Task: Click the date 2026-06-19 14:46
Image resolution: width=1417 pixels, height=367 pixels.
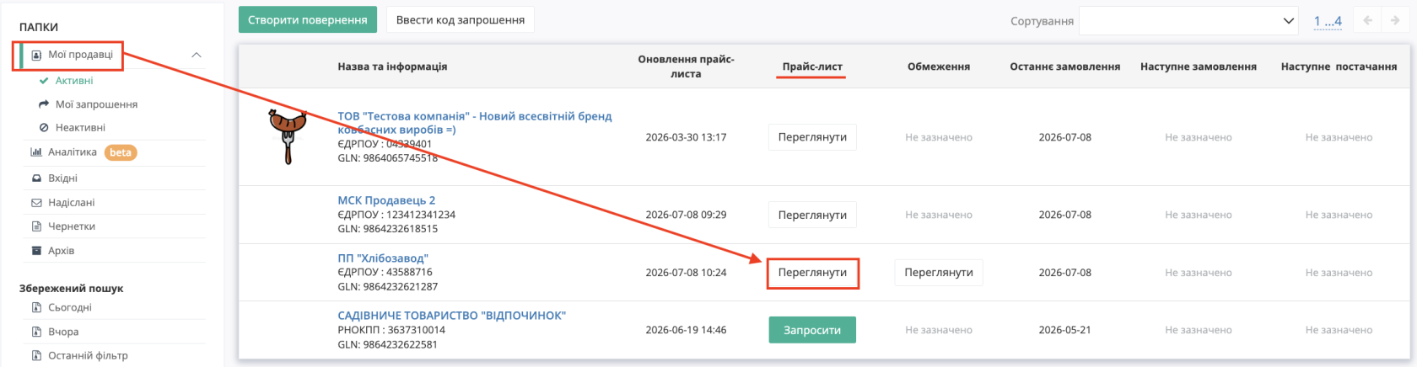Action: pos(686,330)
